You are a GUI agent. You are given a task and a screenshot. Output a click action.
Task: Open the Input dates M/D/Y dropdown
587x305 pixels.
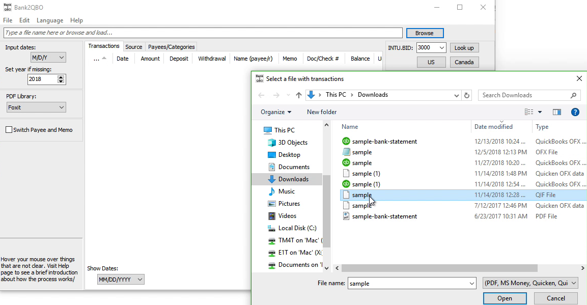(48, 58)
